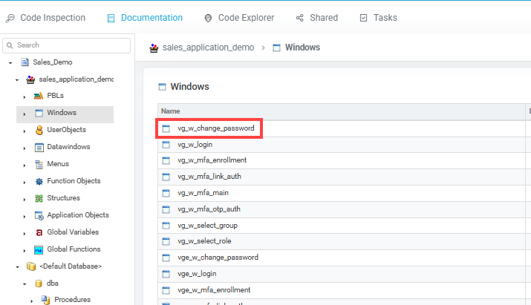Click the sales_application_demo icon in tree
The height and width of the screenshot is (305, 531).
click(30, 79)
